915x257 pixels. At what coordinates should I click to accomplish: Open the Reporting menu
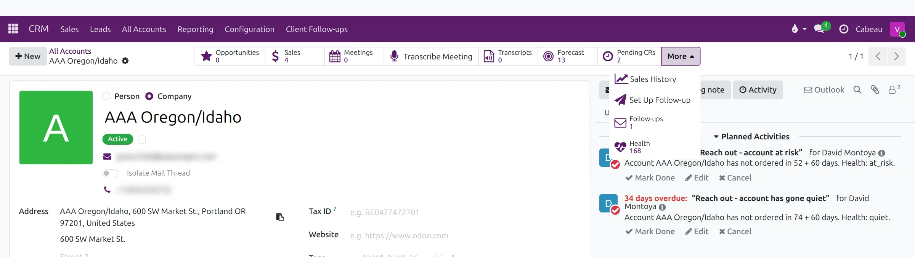click(x=195, y=29)
